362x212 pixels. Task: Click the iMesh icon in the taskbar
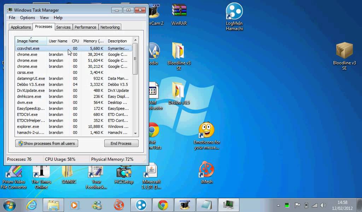119,205
